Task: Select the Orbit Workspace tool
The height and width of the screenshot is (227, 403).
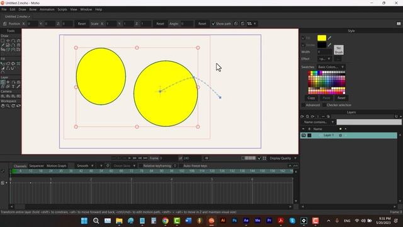Action: pos(18,106)
